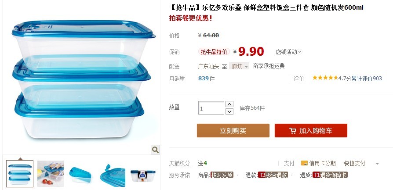Click the 按时发货 on-time delivery badge
The height and width of the screenshot is (190, 393).
(222, 175)
